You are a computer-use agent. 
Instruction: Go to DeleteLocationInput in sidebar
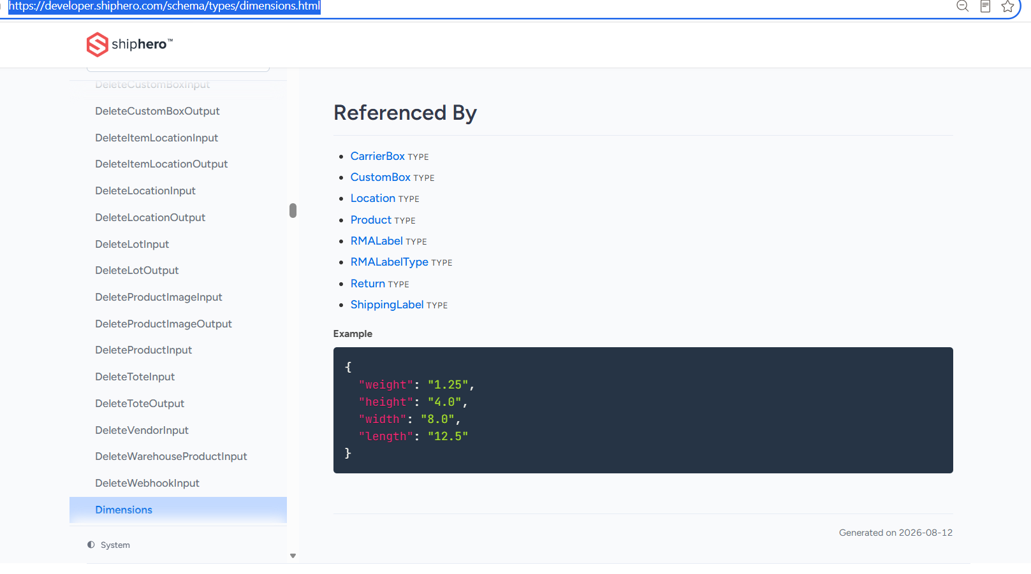coord(145,190)
